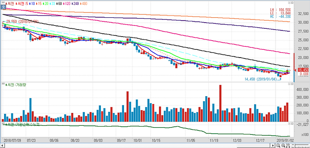Click the blue 10 moving average legend
Image resolution: width=310 pixels, height=148 pixels.
[32, 3]
